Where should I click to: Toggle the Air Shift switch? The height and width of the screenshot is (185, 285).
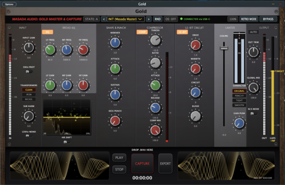pos(66,142)
